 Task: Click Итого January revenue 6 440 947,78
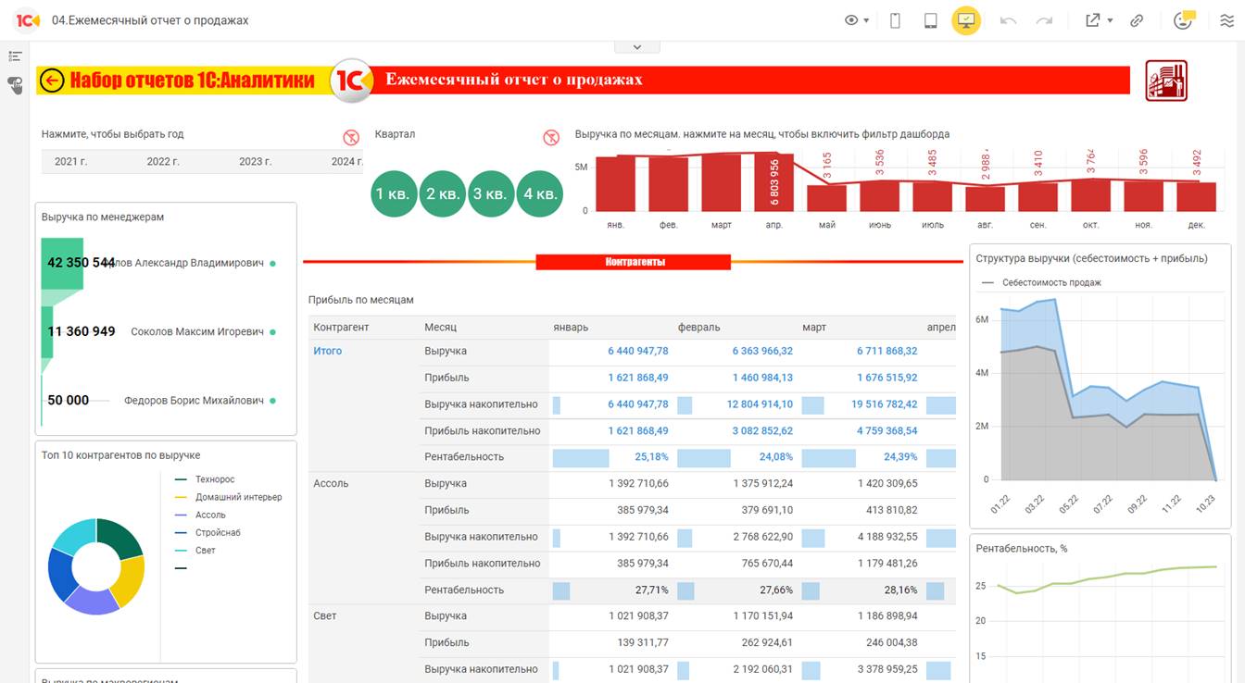coord(638,351)
